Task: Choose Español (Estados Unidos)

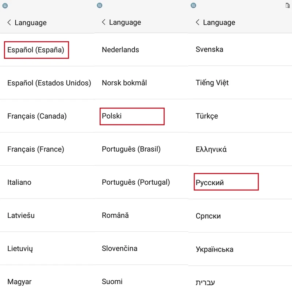Action: pos(49,83)
